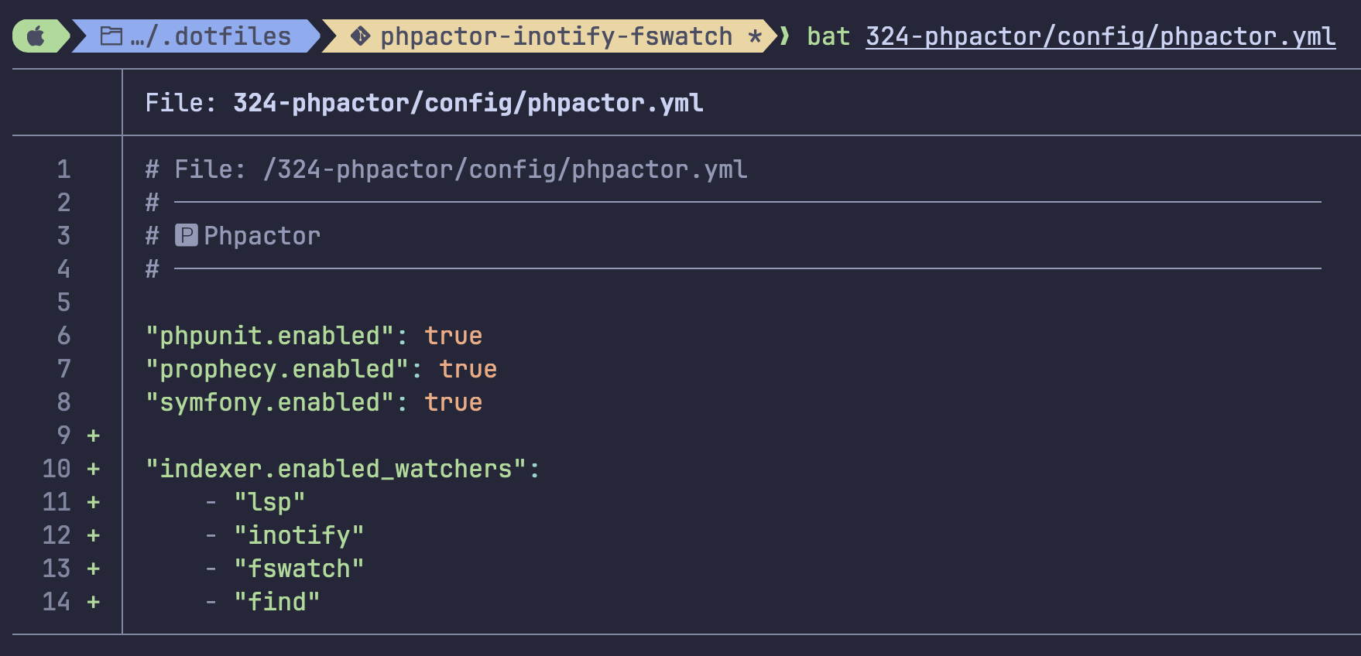Click line number 6 in the gutter
1361x656 pixels.
pyautogui.click(x=63, y=336)
